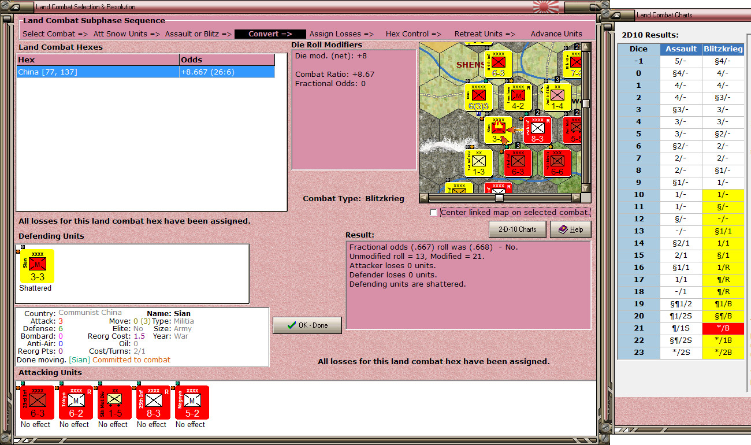Select the Nagoya 5-2 attacking unit
This screenshot has width=751, height=445.
pos(192,403)
